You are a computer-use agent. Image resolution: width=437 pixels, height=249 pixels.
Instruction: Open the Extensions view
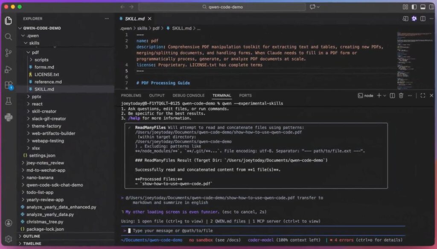(x=8, y=85)
